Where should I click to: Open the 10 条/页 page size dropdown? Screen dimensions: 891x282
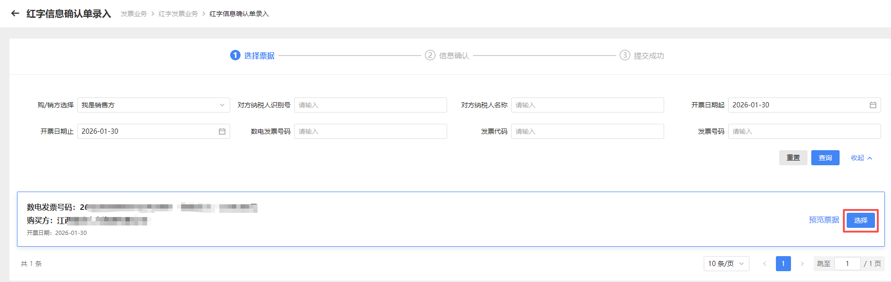click(726, 264)
